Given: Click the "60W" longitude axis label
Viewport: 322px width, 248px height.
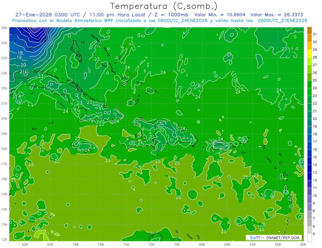Looking at the screenshot, I should click(303, 244).
